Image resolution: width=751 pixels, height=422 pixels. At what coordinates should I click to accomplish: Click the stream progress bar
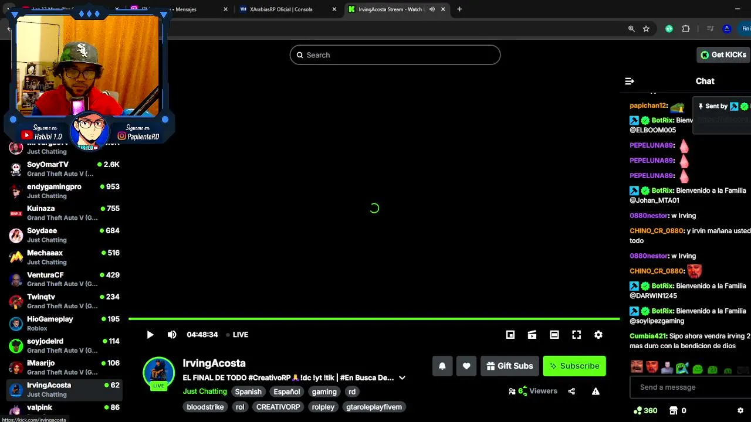click(x=374, y=319)
